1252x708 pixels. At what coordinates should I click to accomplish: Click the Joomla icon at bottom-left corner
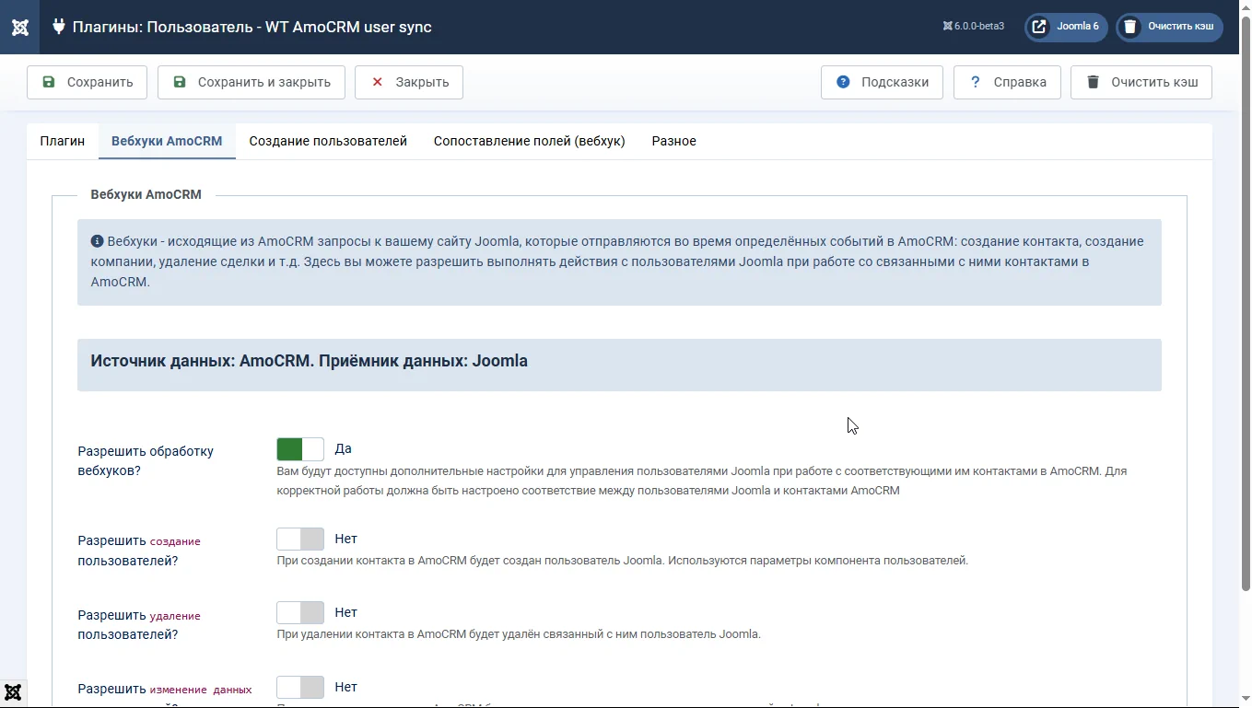[x=13, y=692]
